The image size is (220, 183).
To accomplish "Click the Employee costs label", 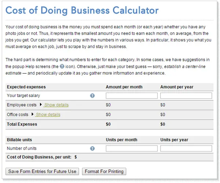I will coord(22,105).
